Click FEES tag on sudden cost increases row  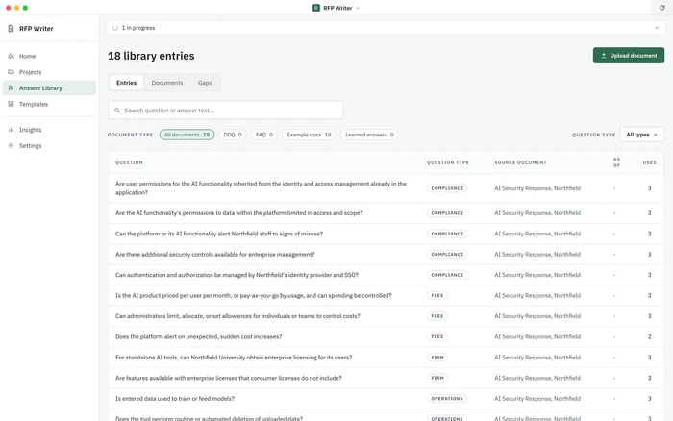coord(436,336)
